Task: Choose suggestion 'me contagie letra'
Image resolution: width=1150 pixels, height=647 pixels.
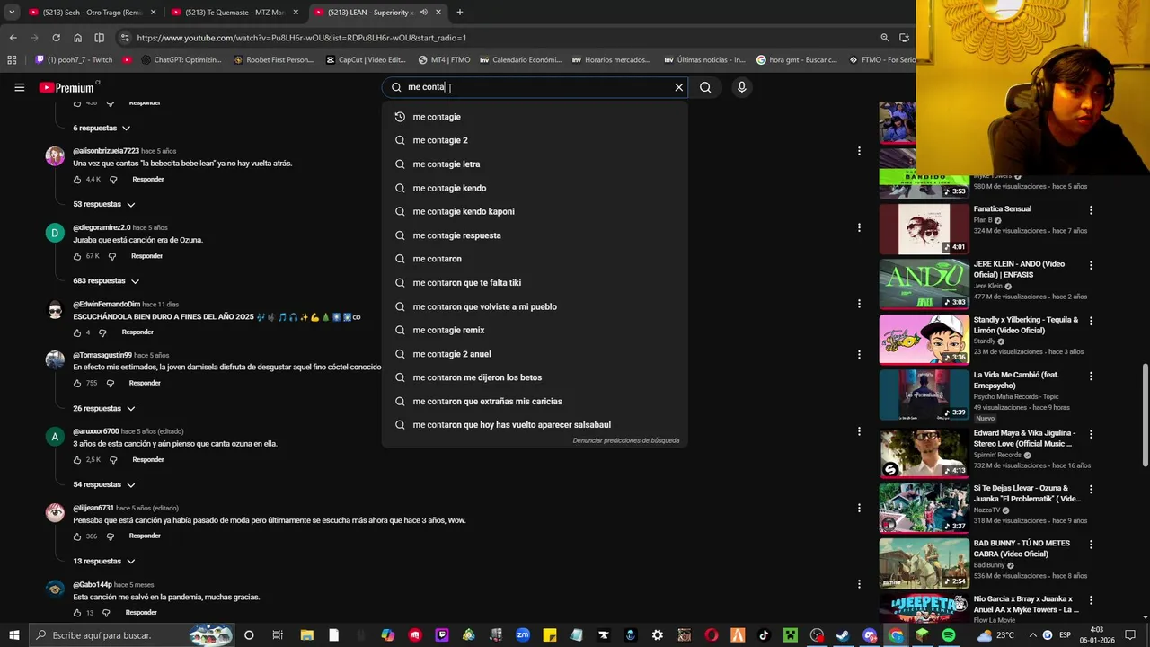Action: [535, 164]
